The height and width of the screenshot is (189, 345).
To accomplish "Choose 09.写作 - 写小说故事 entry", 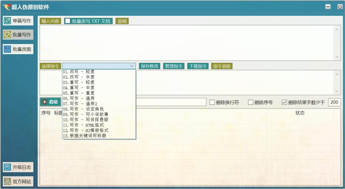I will [x=99, y=114].
